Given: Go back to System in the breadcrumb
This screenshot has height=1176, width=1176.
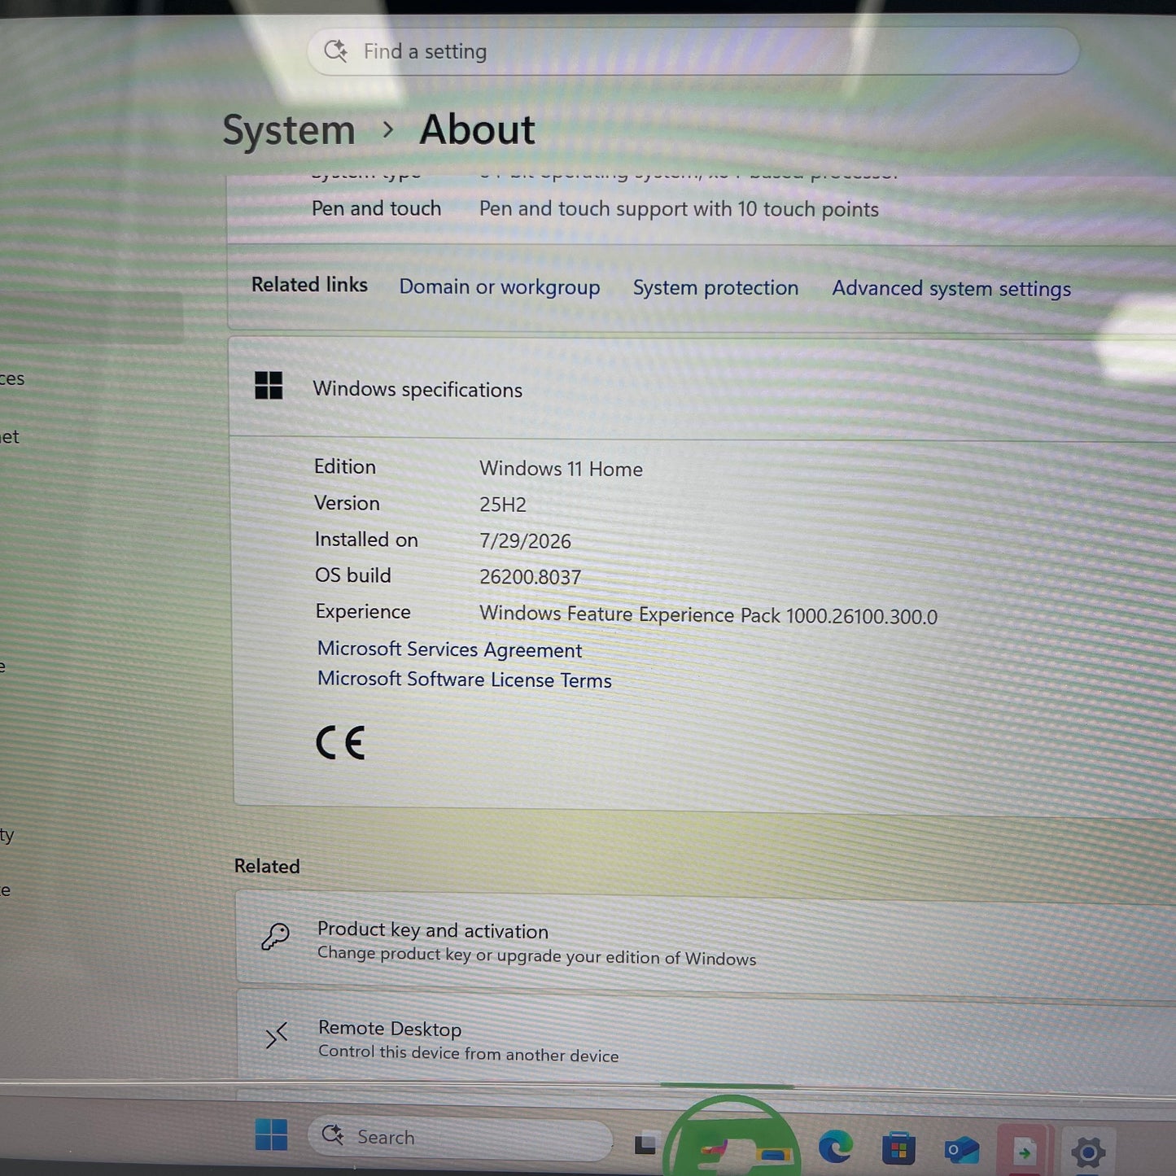Looking at the screenshot, I should [289, 130].
